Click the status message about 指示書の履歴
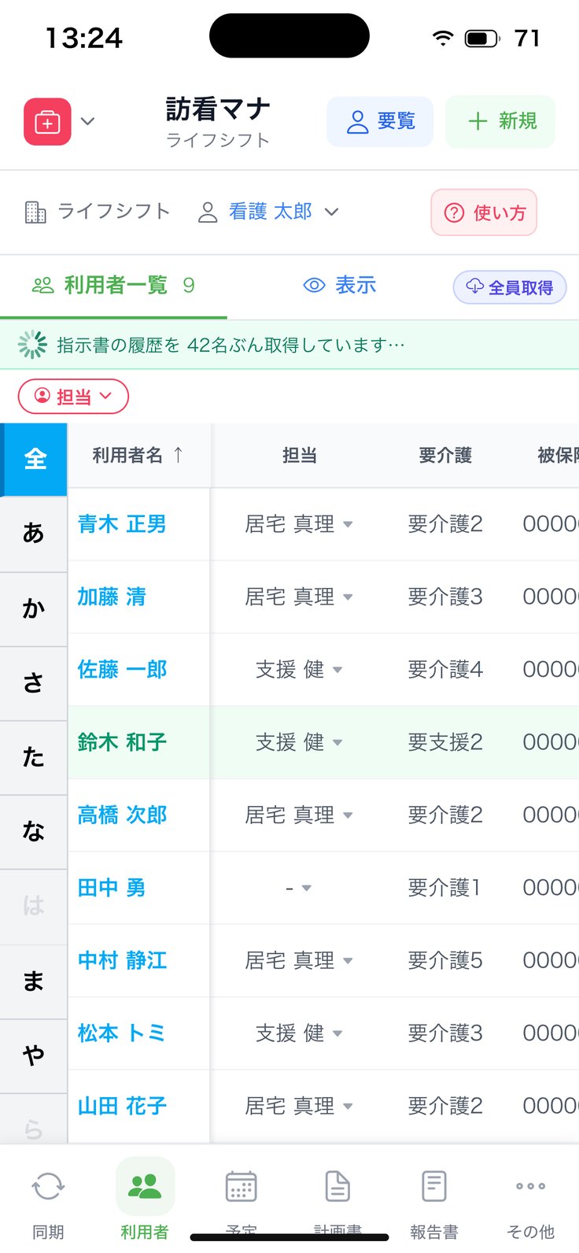This screenshot has height=1253, width=579. [x=230, y=345]
